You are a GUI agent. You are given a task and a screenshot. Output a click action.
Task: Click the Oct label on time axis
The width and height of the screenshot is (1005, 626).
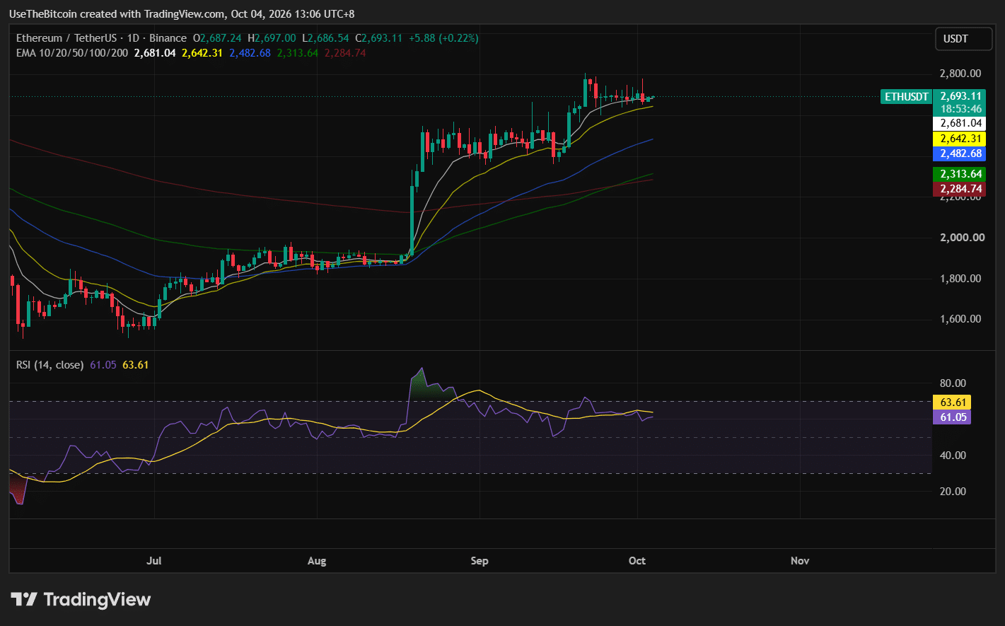click(637, 561)
